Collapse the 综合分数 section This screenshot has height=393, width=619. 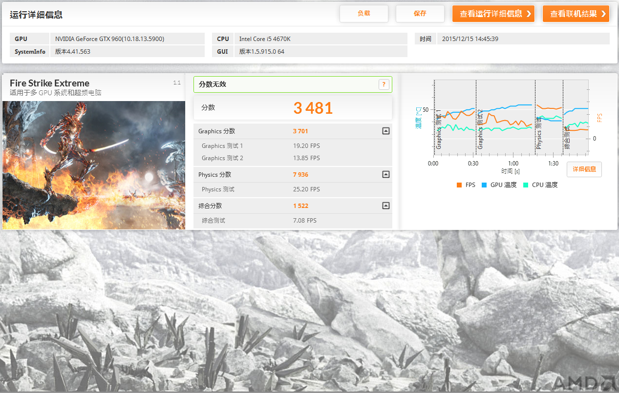coord(385,206)
